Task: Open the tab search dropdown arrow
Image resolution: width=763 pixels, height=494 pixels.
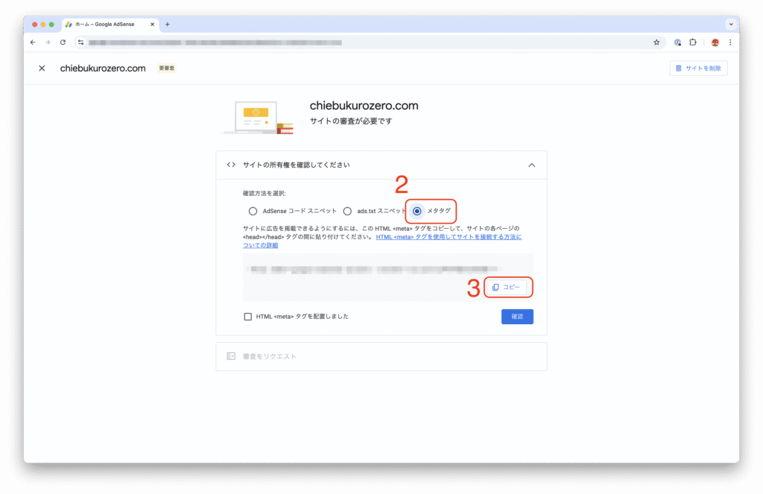Action: 731,24
